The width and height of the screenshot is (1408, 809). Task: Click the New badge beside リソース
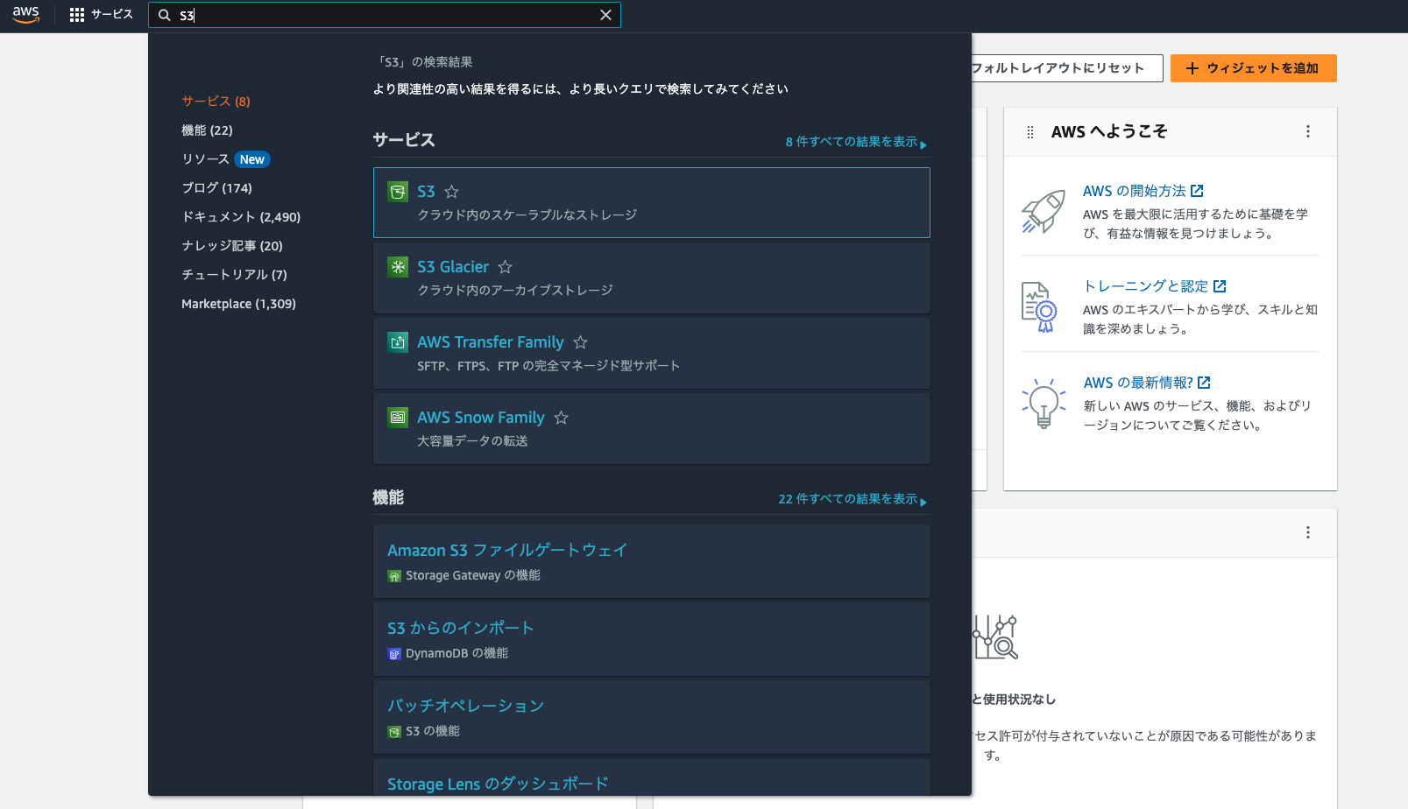coord(252,159)
